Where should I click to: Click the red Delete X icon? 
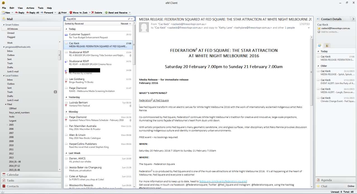(93, 13)
